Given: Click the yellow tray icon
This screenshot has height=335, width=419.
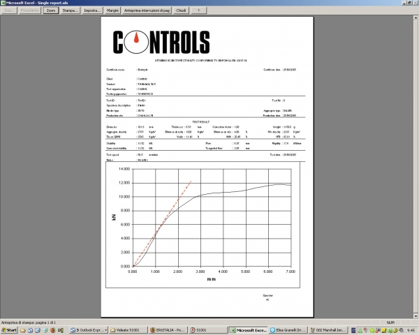Looking at the screenshot, I should (x=384, y=330).
